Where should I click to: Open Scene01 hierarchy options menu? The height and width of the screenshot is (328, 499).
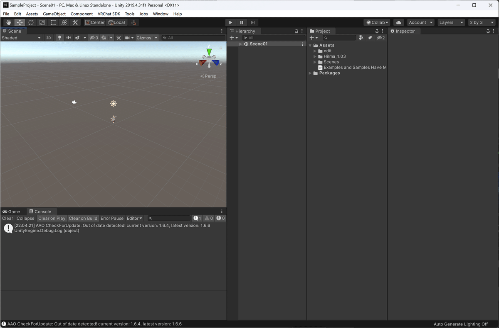coord(302,44)
